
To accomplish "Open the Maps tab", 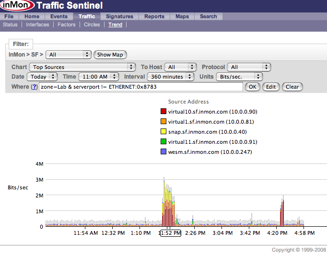I will click(182, 16).
